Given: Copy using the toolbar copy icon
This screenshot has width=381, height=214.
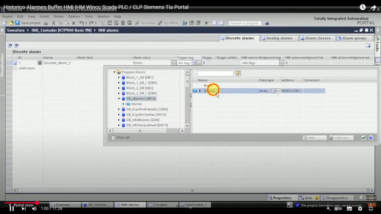Looking at the screenshot, I should [60, 23].
